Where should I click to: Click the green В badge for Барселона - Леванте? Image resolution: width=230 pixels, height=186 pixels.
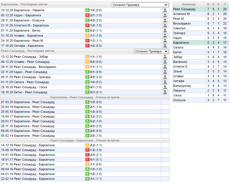(x=87, y=10)
